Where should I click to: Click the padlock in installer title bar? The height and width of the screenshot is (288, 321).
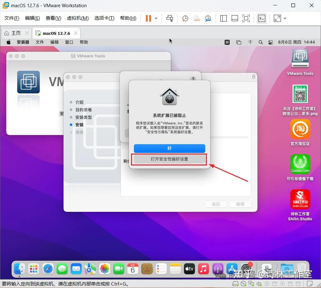click(254, 76)
